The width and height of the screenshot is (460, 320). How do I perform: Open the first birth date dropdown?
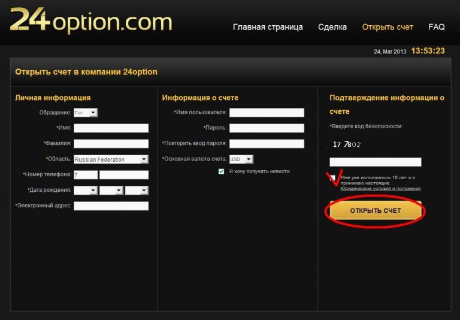point(86,190)
